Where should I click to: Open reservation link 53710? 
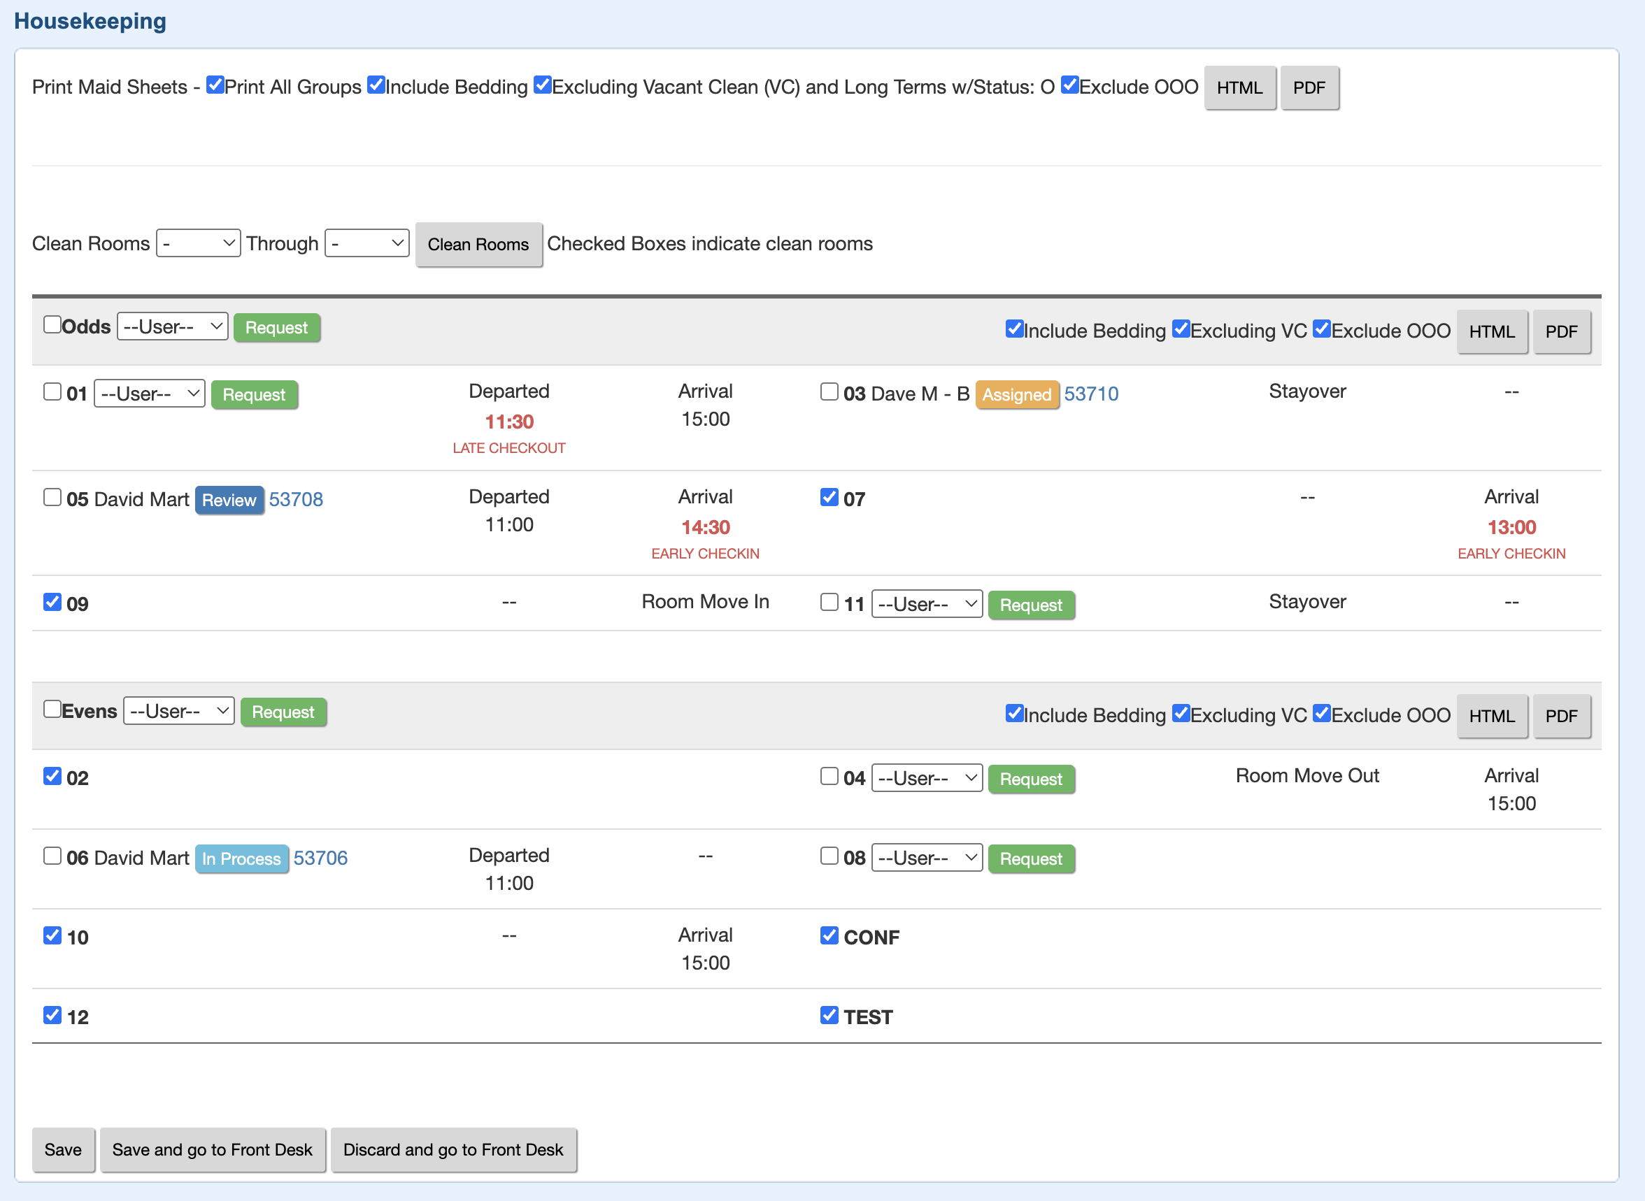coord(1091,394)
